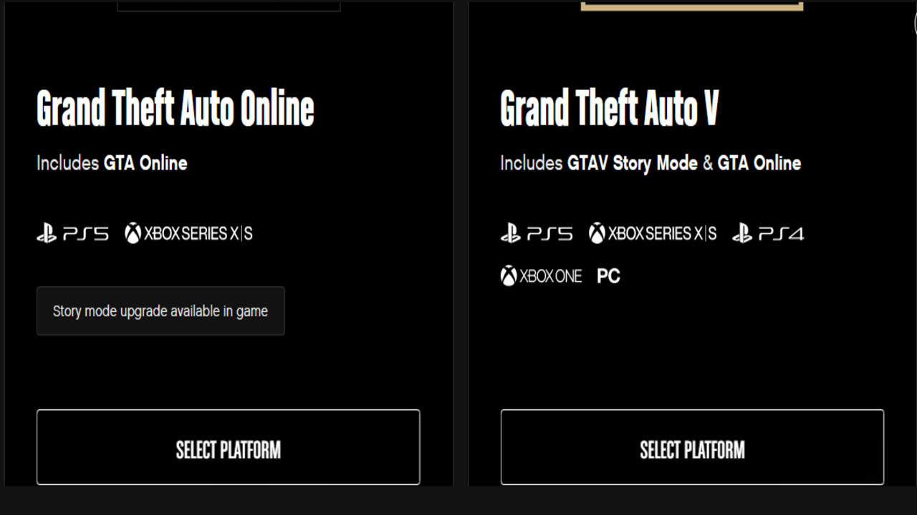The image size is (917, 515).
Task: Click the gold framed image above Grand Theft Auto V
Action: pos(692,5)
